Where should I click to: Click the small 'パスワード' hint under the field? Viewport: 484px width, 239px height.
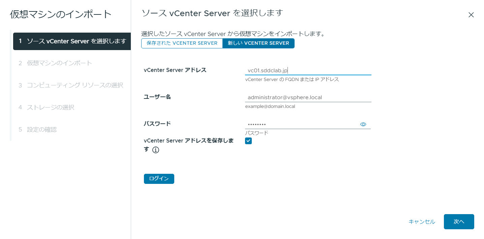[257, 133]
